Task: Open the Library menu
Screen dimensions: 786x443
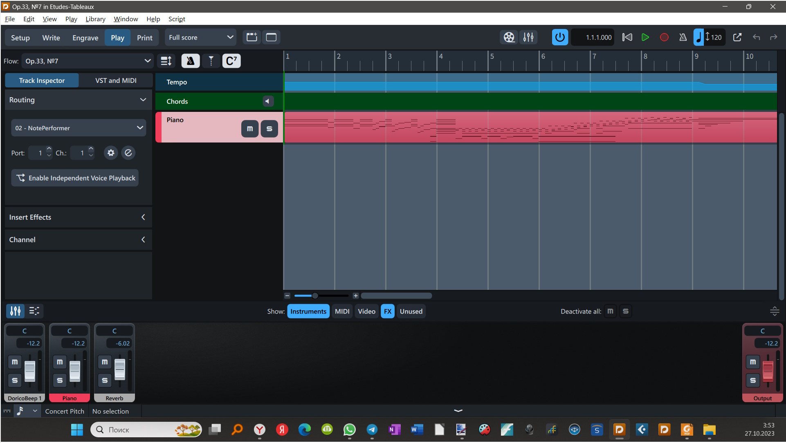Action: (x=95, y=19)
